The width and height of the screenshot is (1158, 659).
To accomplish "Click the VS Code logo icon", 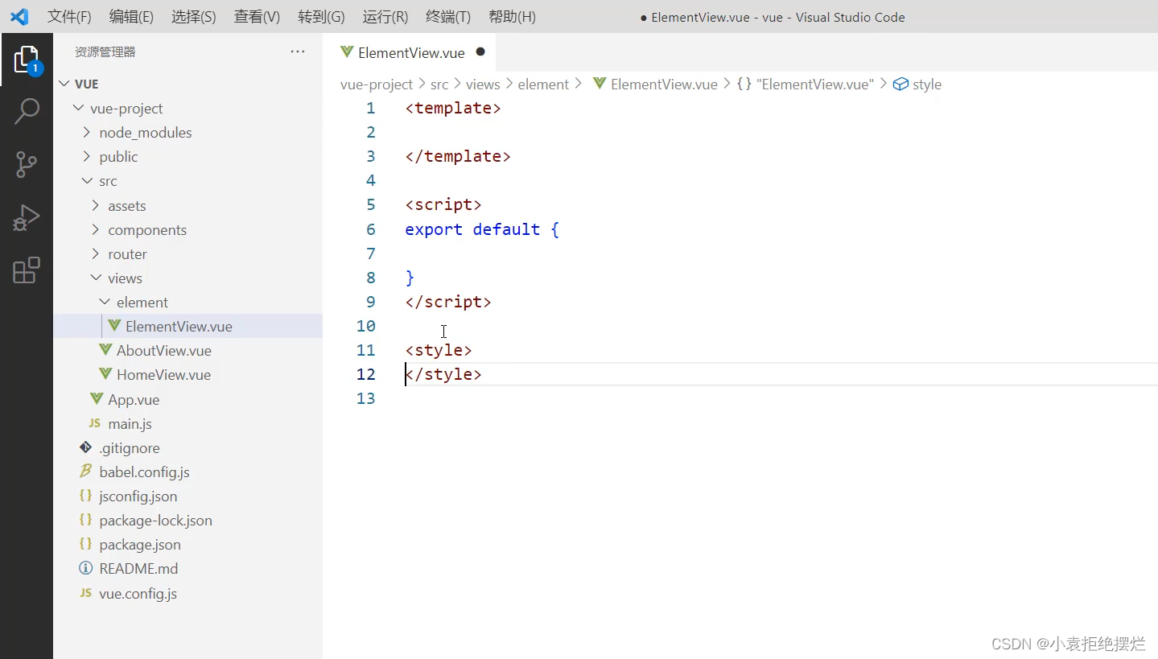I will tap(19, 17).
